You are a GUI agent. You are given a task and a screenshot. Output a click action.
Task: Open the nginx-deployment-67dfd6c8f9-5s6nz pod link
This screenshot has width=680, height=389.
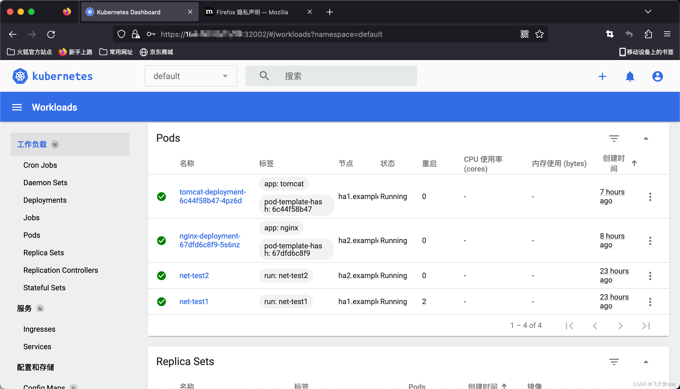[210, 240]
